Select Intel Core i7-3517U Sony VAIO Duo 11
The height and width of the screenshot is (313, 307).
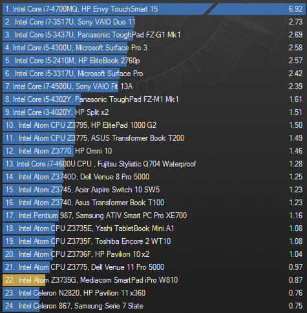pyautogui.click(x=154, y=22)
